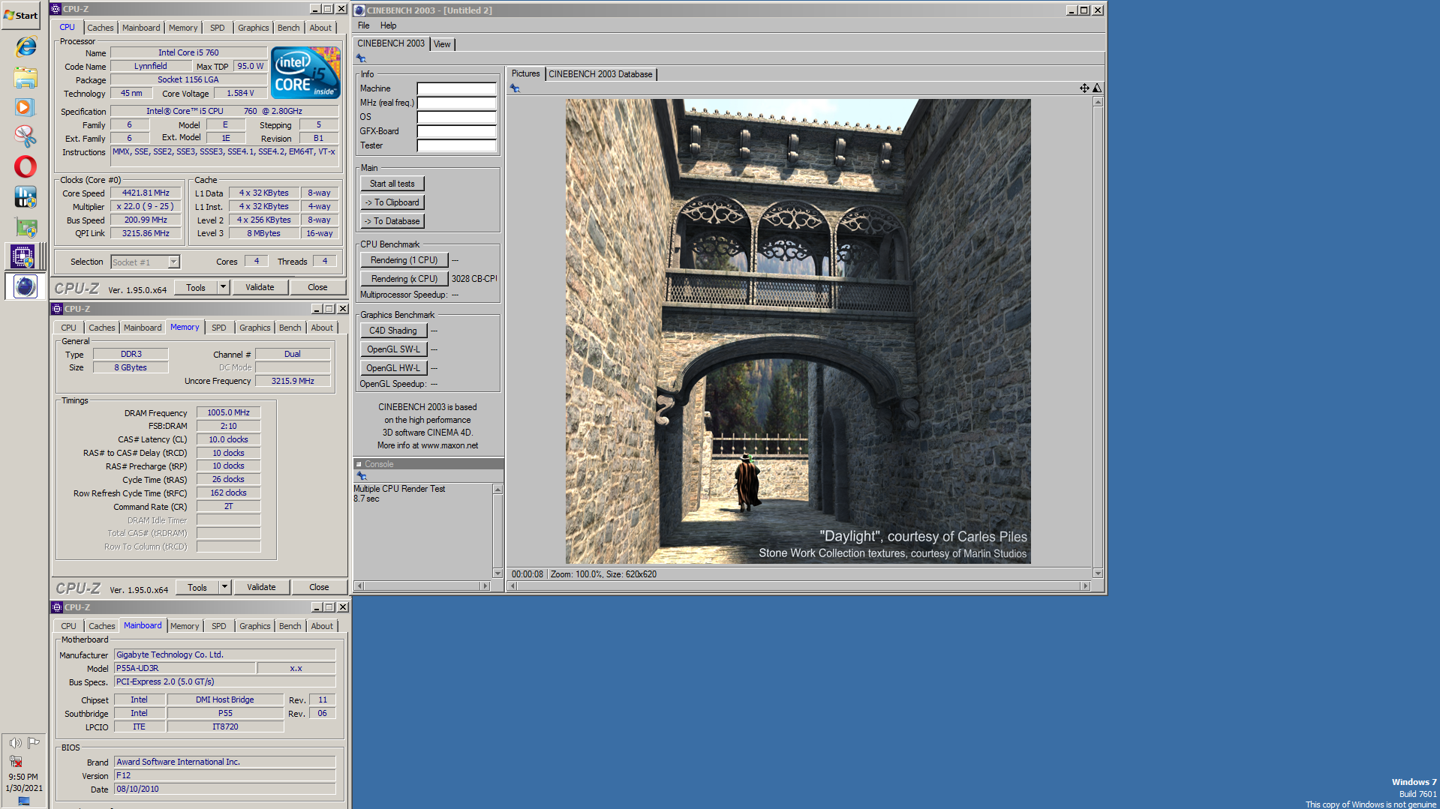Open Tools dropdown arrow in CPU tab window
Screen dimensions: 1440x809
tap(223, 287)
